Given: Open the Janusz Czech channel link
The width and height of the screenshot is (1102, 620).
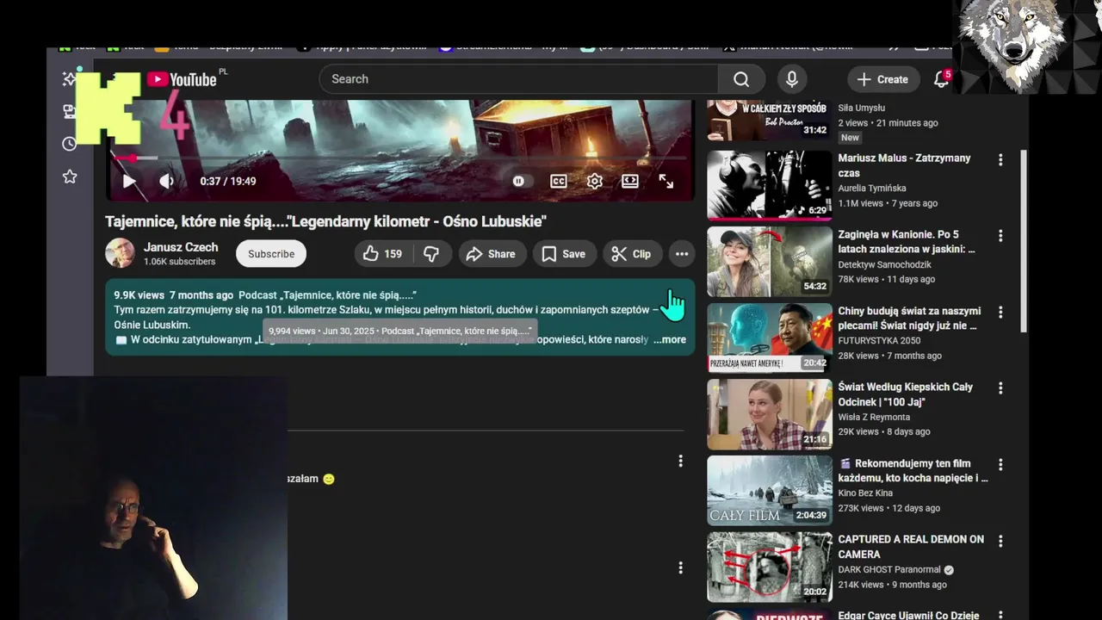Looking at the screenshot, I should point(181,247).
